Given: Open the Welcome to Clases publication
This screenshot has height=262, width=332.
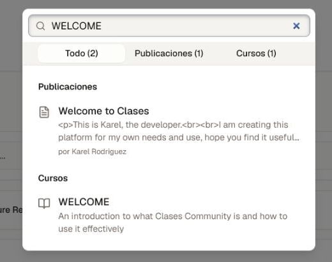Looking at the screenshot, I should (x=103, y=111).
